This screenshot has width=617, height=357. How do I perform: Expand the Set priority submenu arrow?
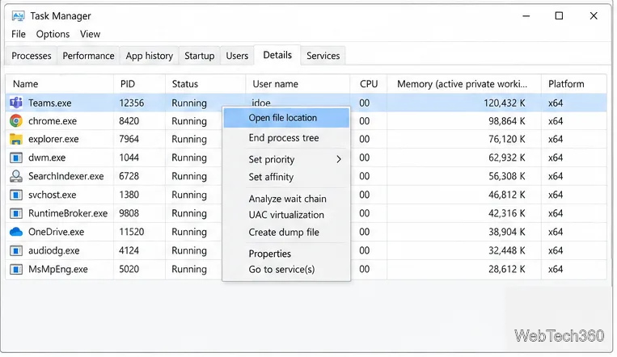pos(339,159)
